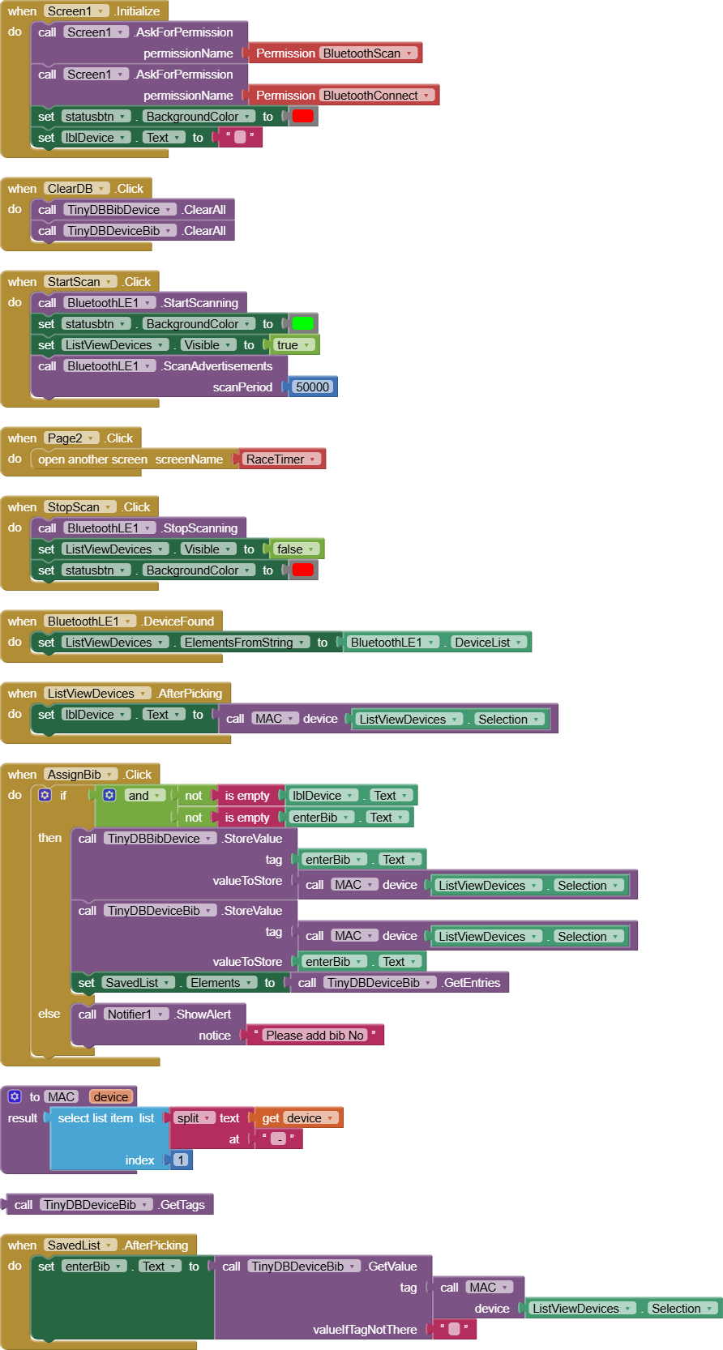Open the BluetoothConnect permission dropdown
Viewport: 723px width, 1350px height.
coord(427,96)
